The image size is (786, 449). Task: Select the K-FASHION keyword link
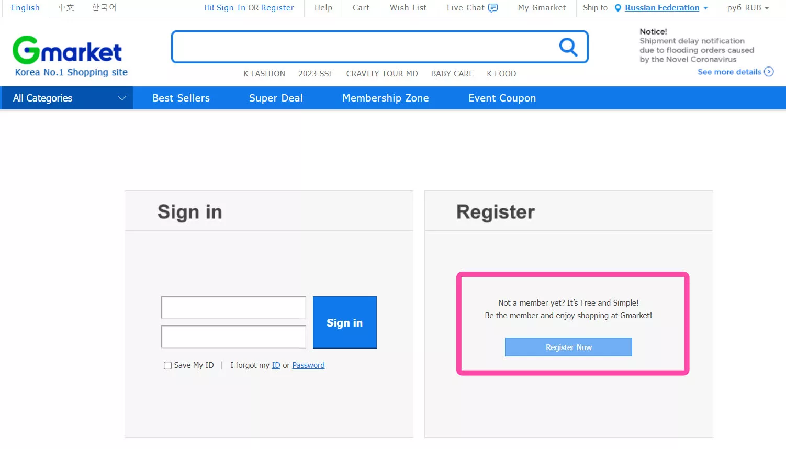pyautogui.click(x=264, y=74)
